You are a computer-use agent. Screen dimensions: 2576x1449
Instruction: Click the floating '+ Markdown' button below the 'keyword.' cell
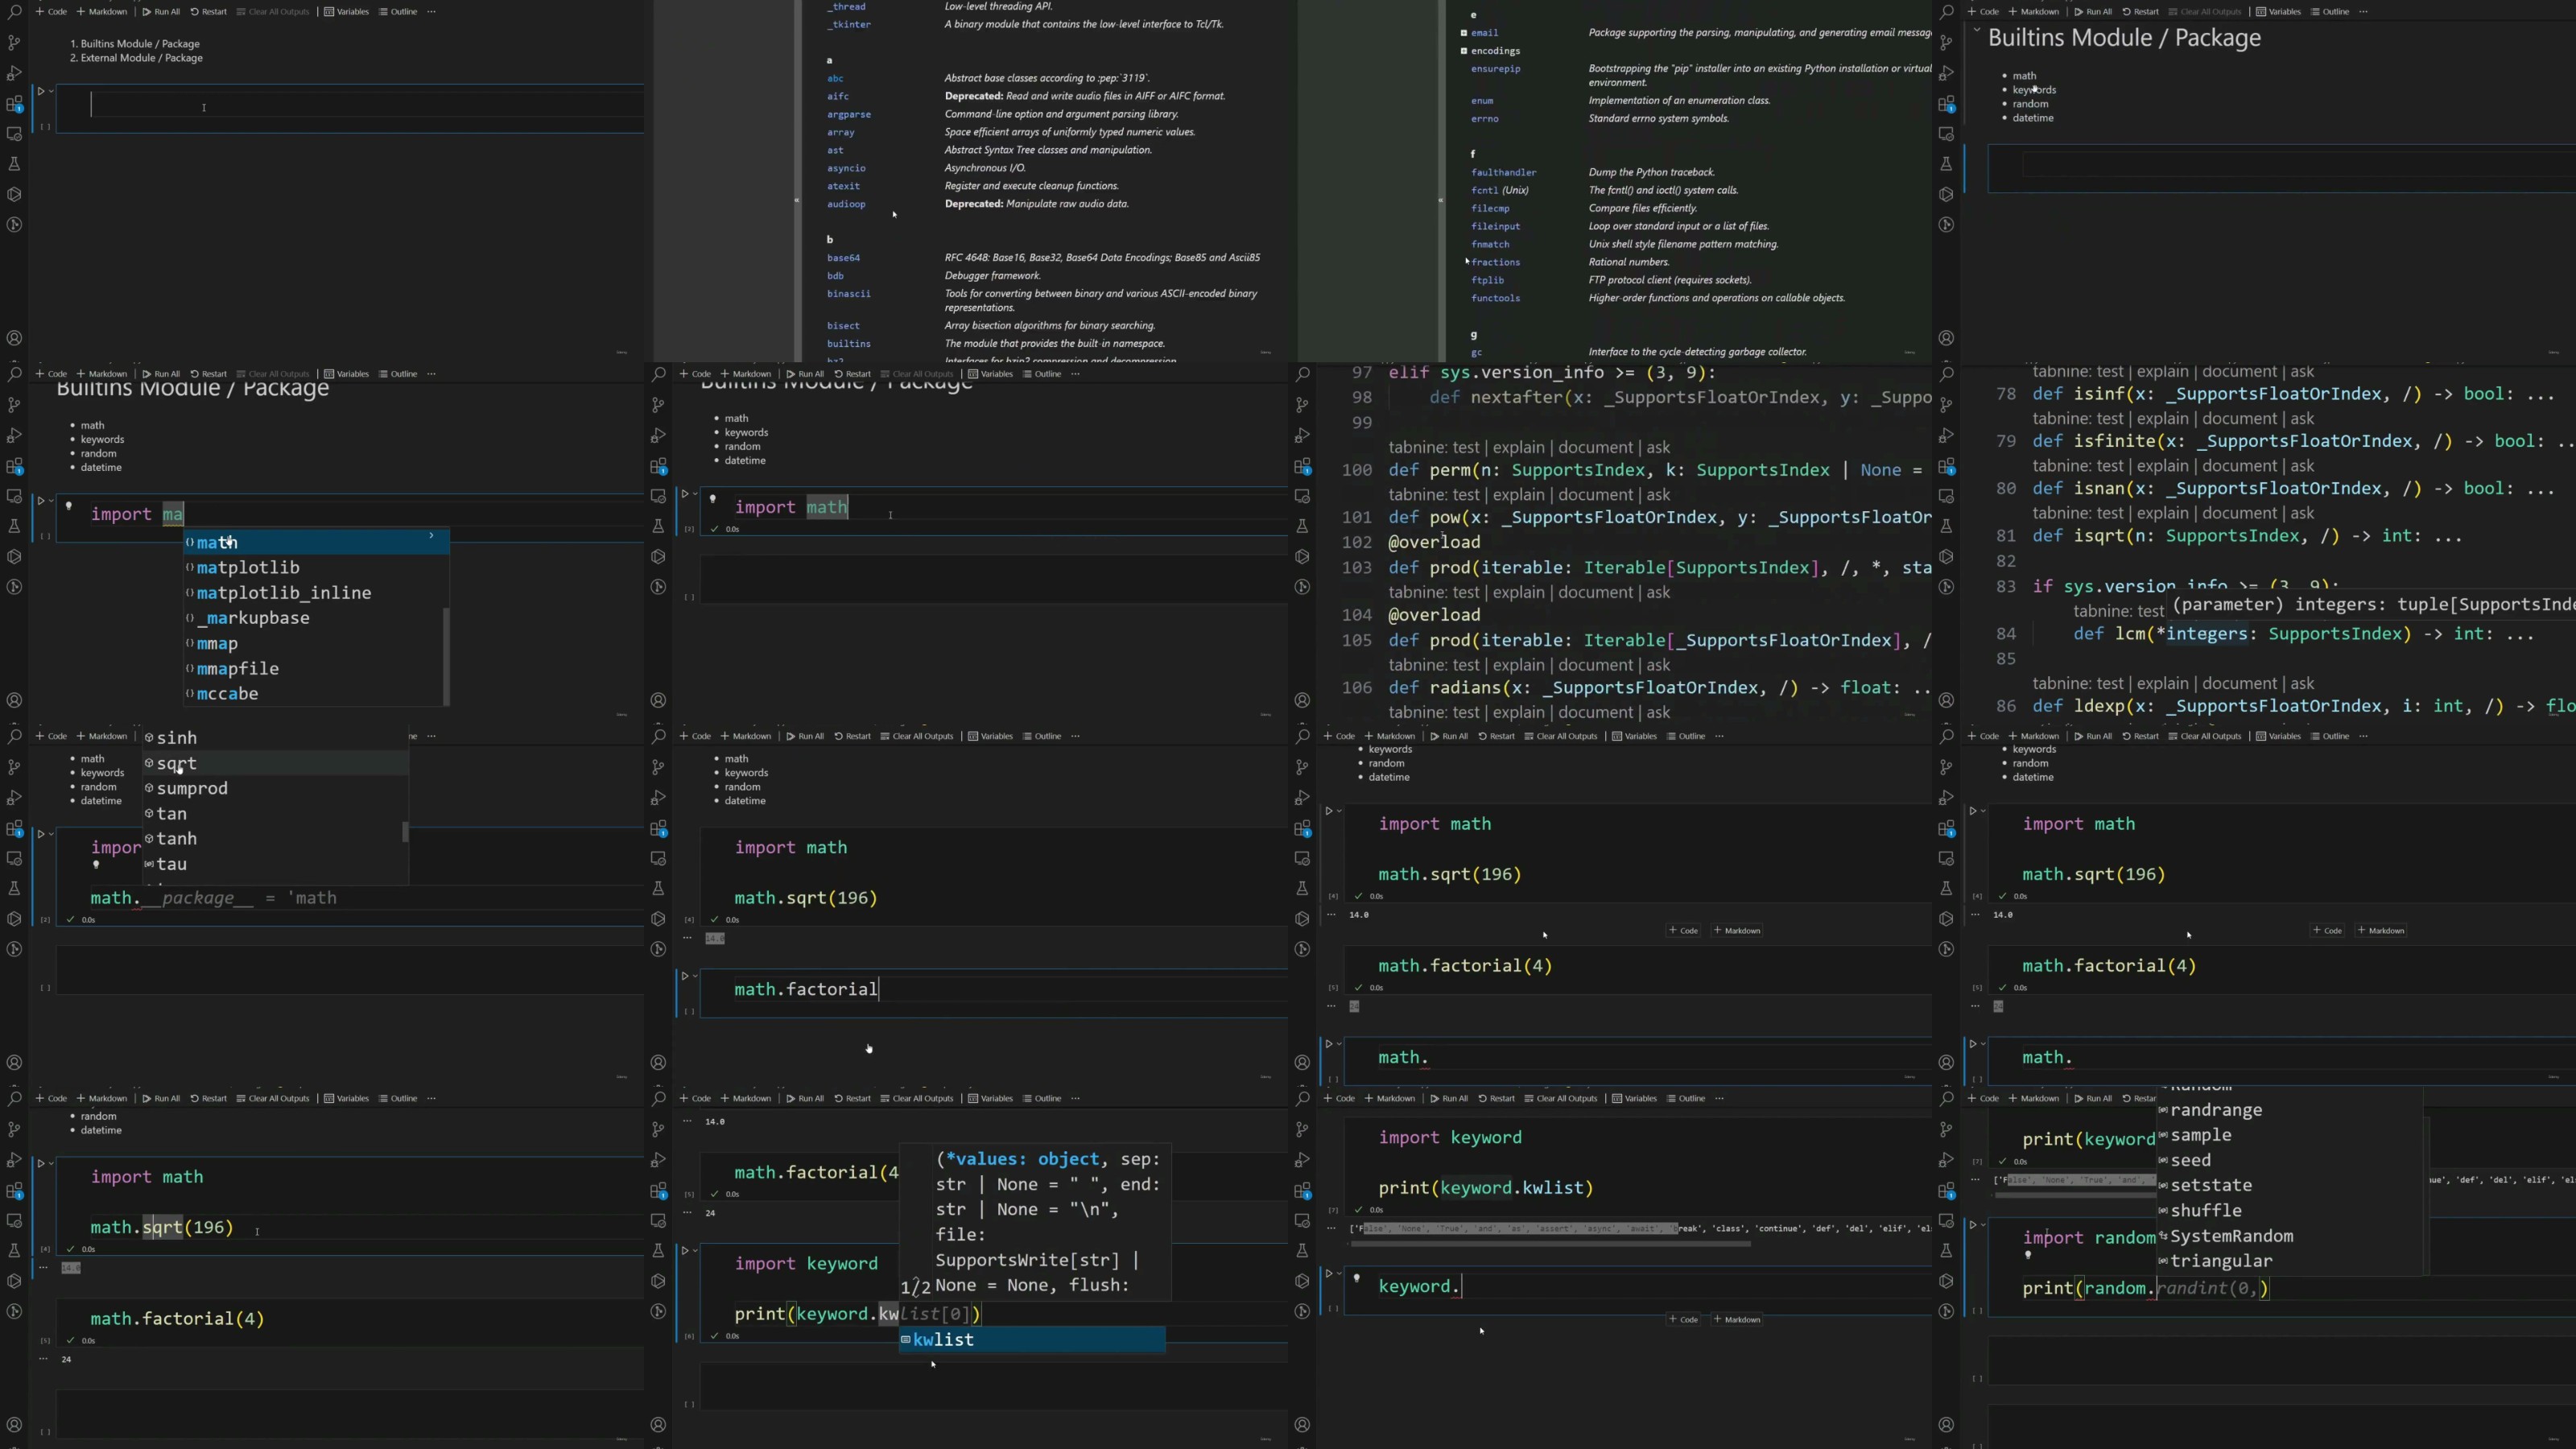click(1737, 1320)
